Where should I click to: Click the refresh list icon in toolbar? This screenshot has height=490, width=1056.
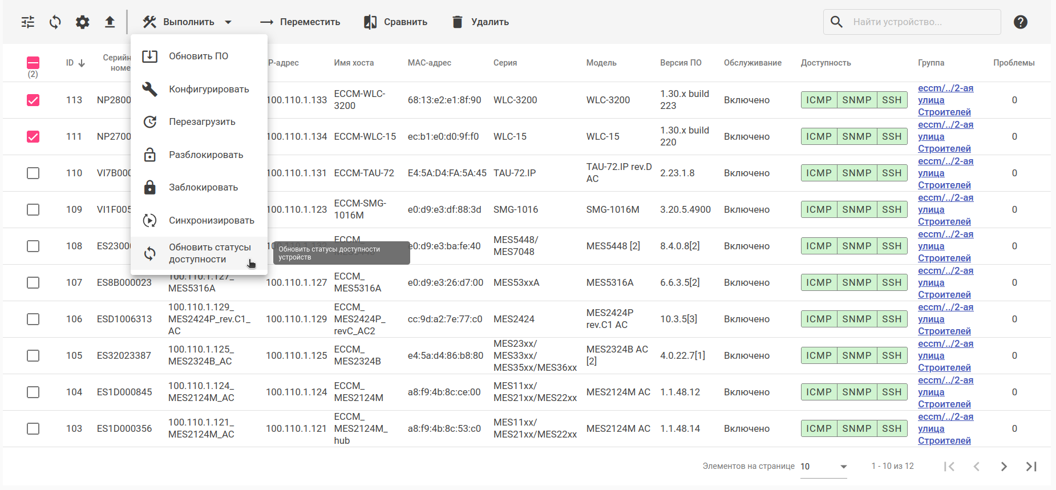(x=55, y=22)
